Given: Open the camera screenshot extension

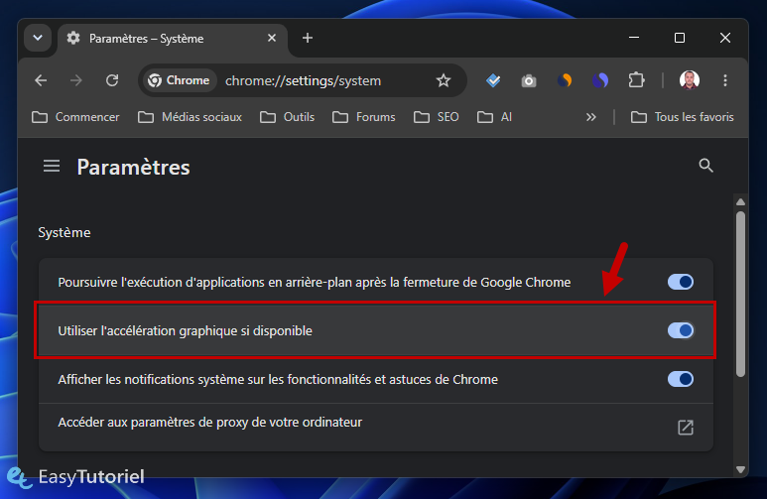Looking at the screenshot, I should click(529, 80).
